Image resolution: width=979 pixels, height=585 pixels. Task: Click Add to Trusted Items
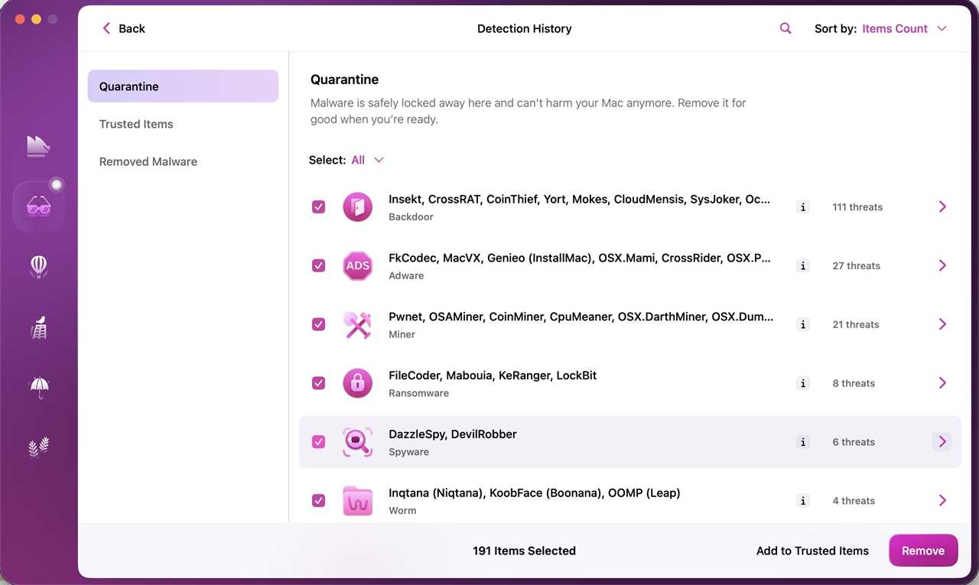click(812, 550)
